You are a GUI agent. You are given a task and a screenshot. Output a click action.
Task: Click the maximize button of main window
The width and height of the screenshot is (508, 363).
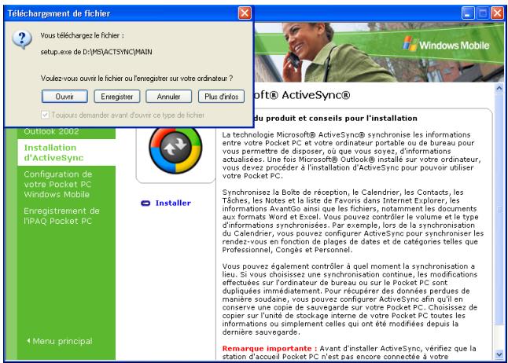[x=482, y=13]
